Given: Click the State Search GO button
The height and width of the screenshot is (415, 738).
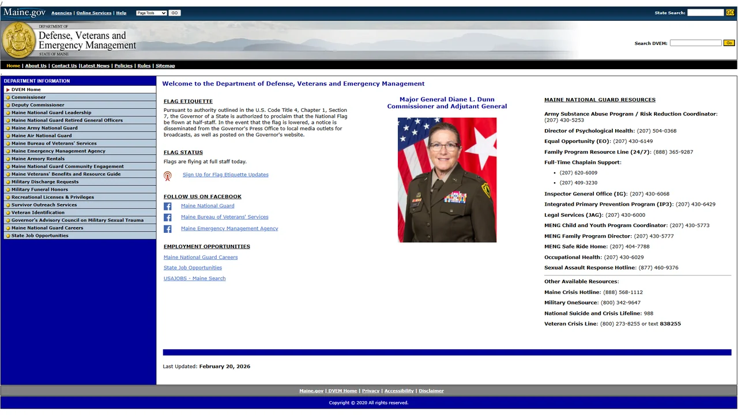Looking at the screenshot, I should point(730,13).
